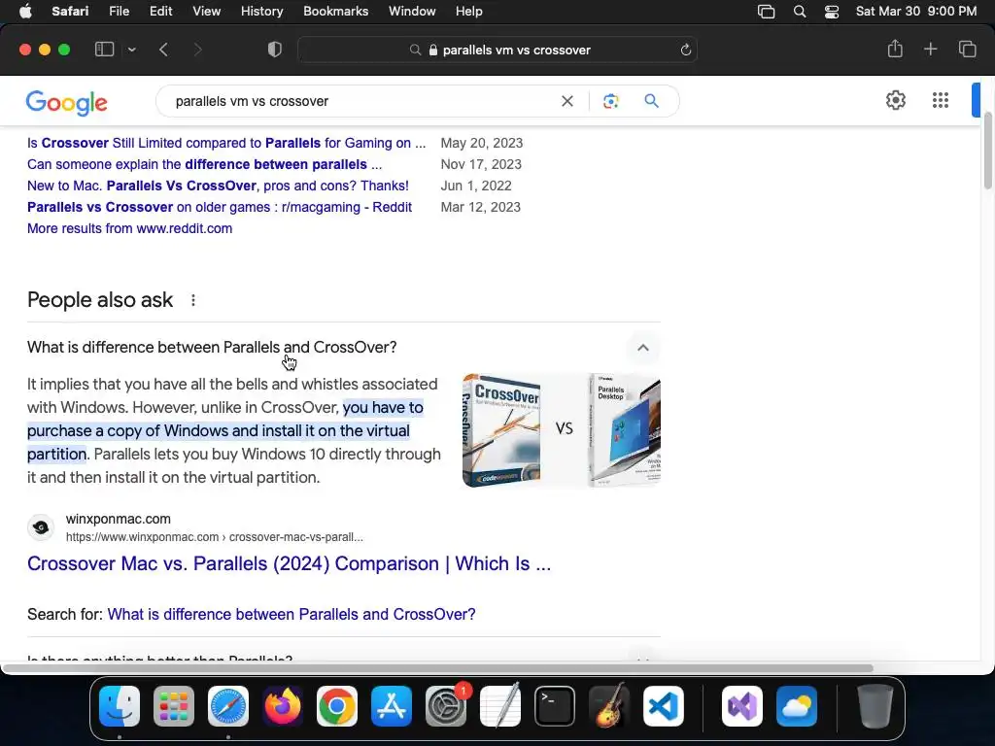Click the vertical page scrollbar
Image resolution: width=995 pixels, height=746 pixels.
(x=987, y=151)
